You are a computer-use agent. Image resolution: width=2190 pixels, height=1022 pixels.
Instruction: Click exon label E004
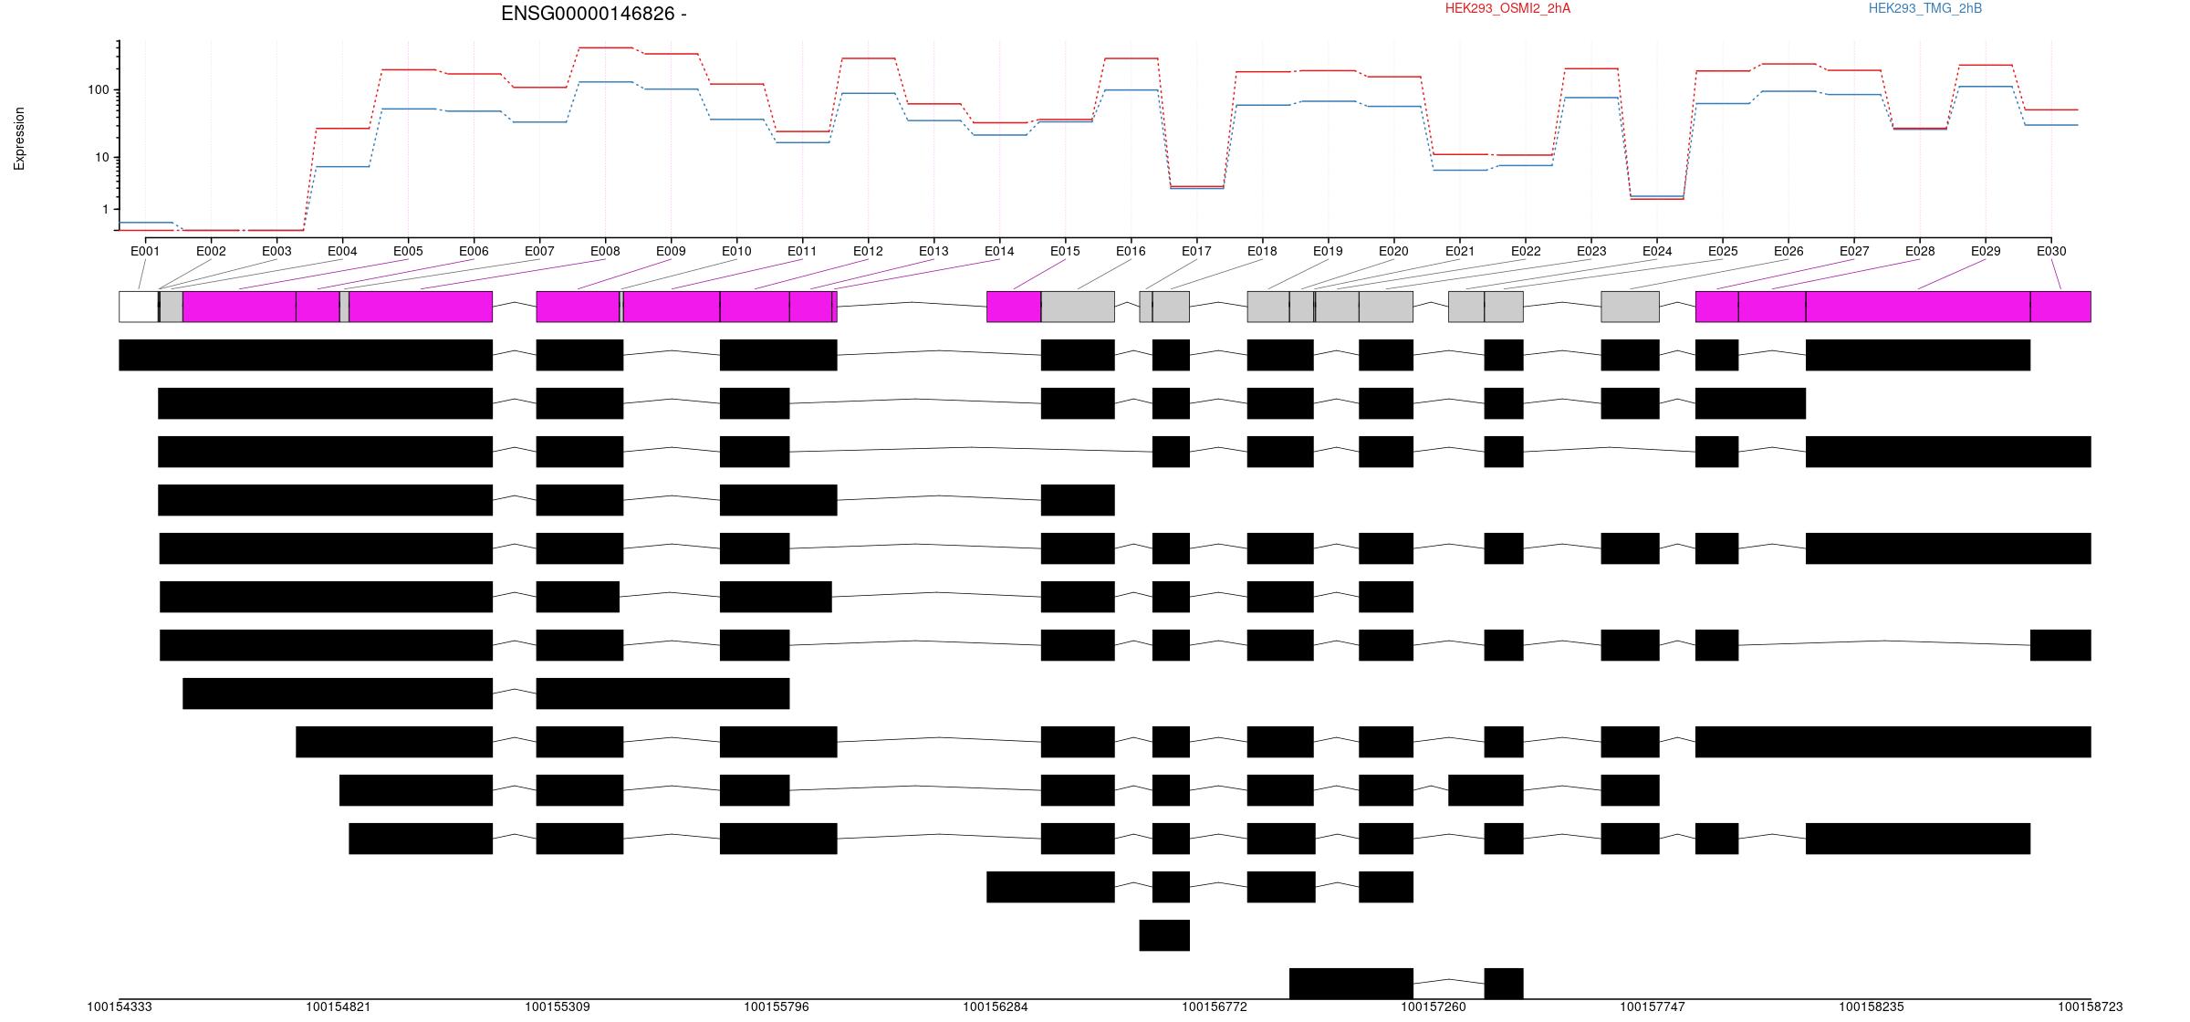[342, 251]
